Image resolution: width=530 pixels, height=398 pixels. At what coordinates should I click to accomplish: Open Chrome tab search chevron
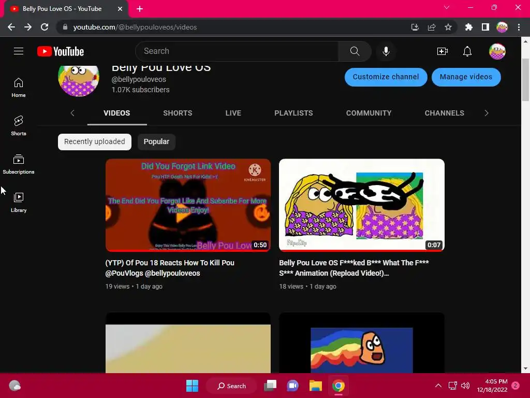pos(447,7)
